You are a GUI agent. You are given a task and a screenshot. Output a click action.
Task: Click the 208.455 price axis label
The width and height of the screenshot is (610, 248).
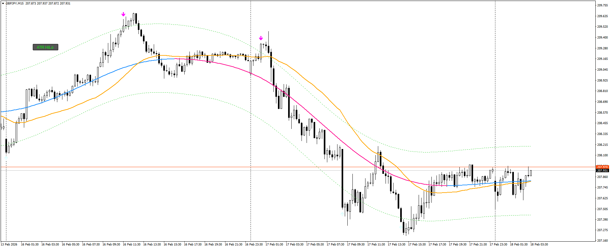coord(602,123)
